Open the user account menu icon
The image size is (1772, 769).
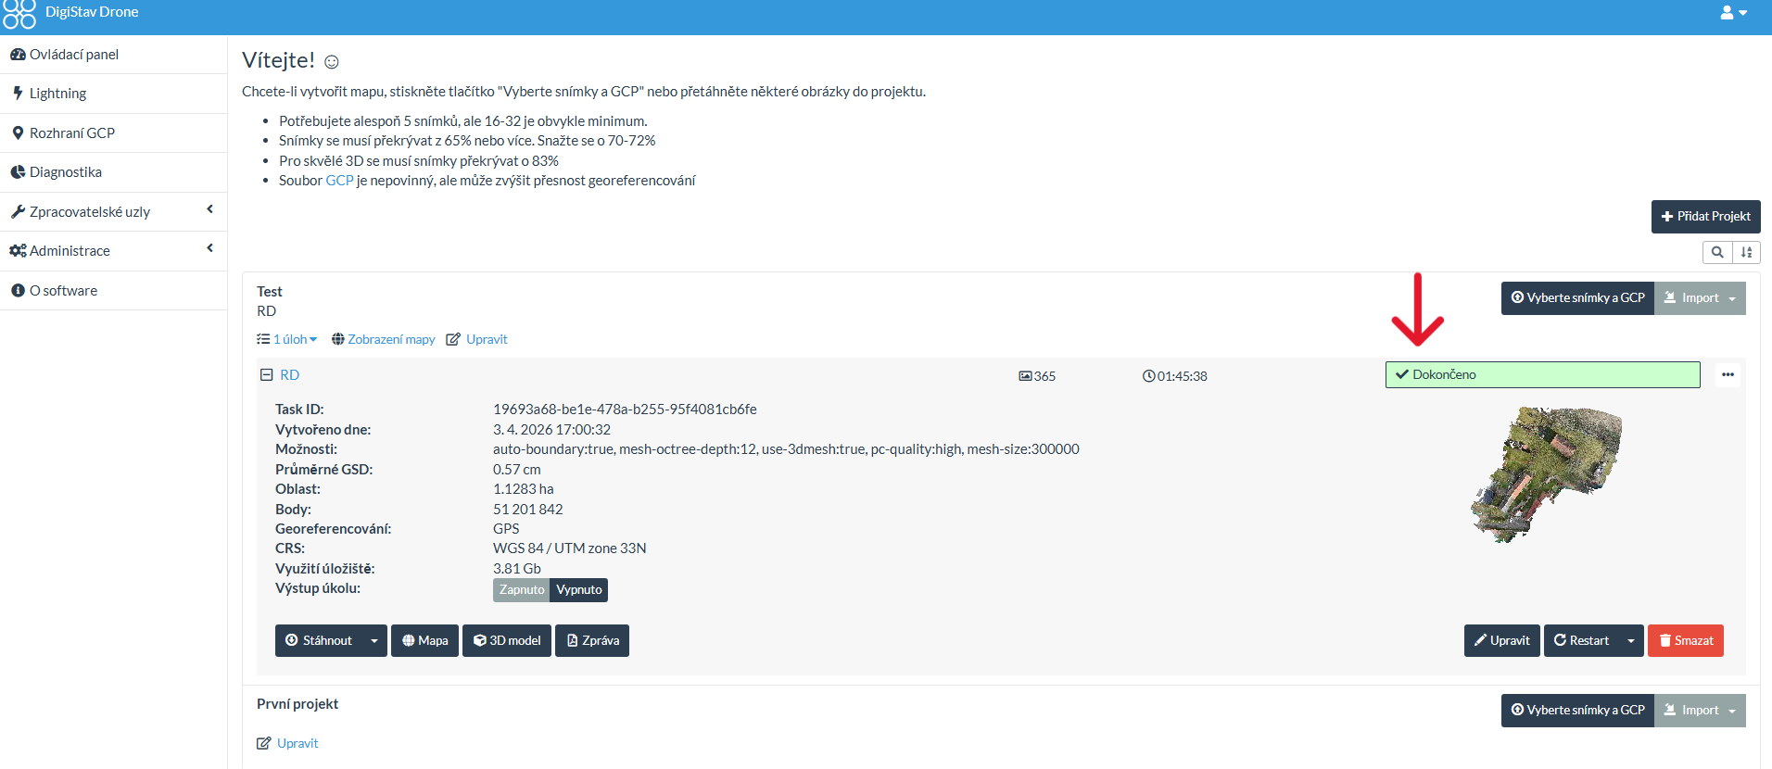coord(1733,13)
